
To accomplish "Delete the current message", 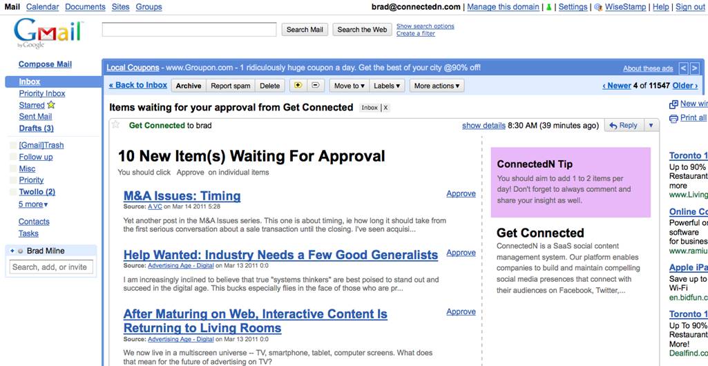I will tap(270, 86).
